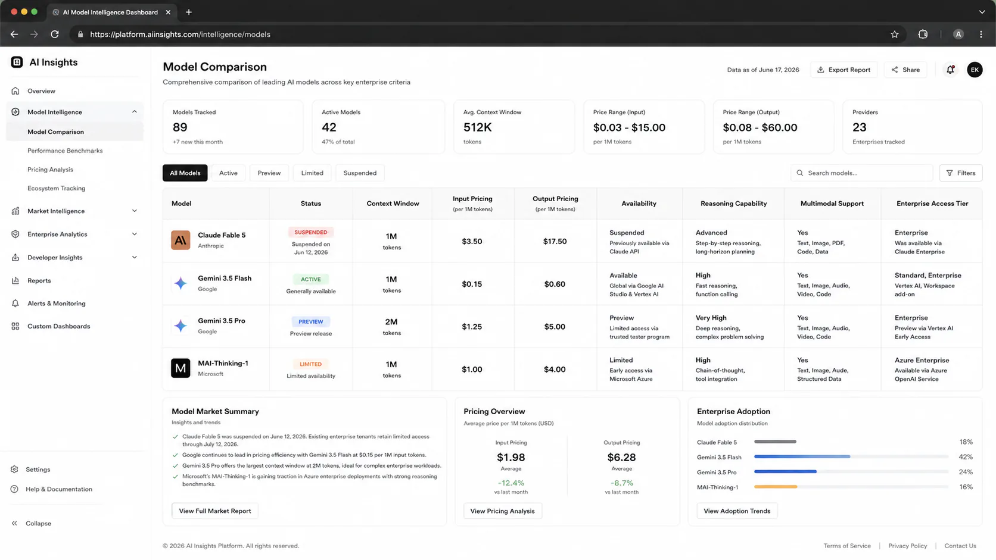This screenshot has width=996, height=560.
Task: Open Ecosystem Tracking in sidebar
Action: pos(56,189)
